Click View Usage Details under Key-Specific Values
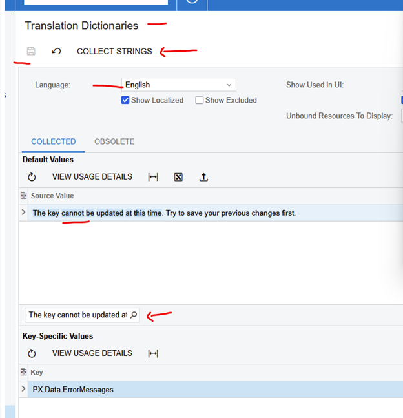 click(x=92, y=353)
